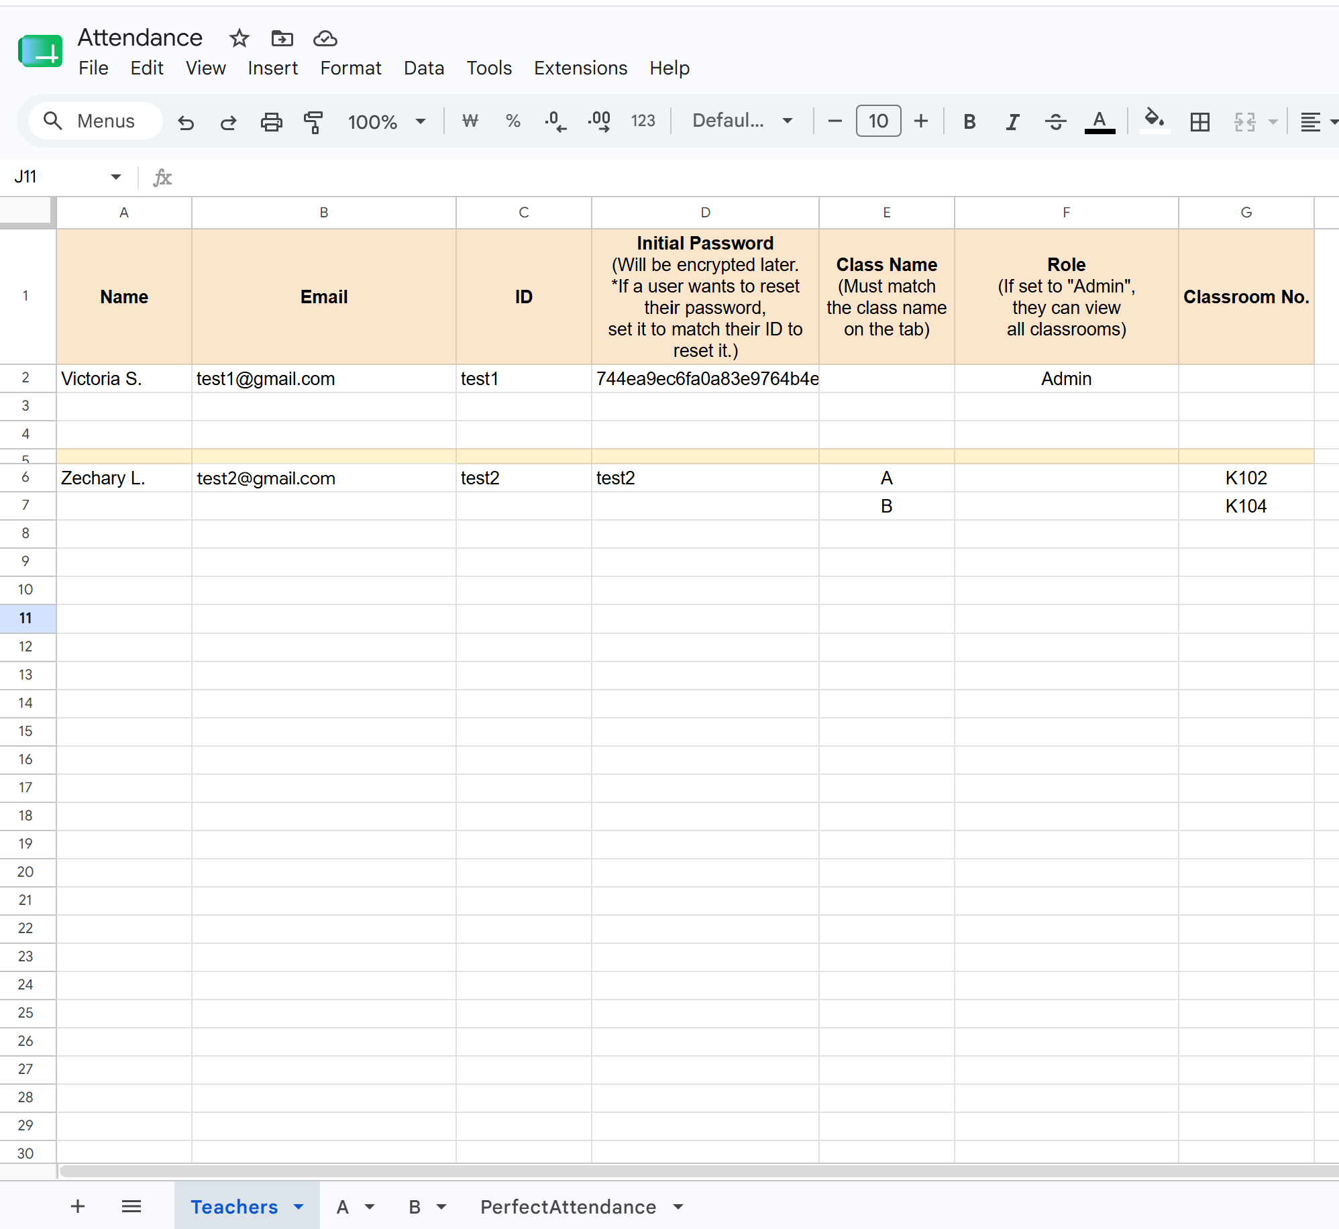The height and width of the screenshot is (1229, 1339).
Task: Open the borders tool
Action: click(1200, 121)
